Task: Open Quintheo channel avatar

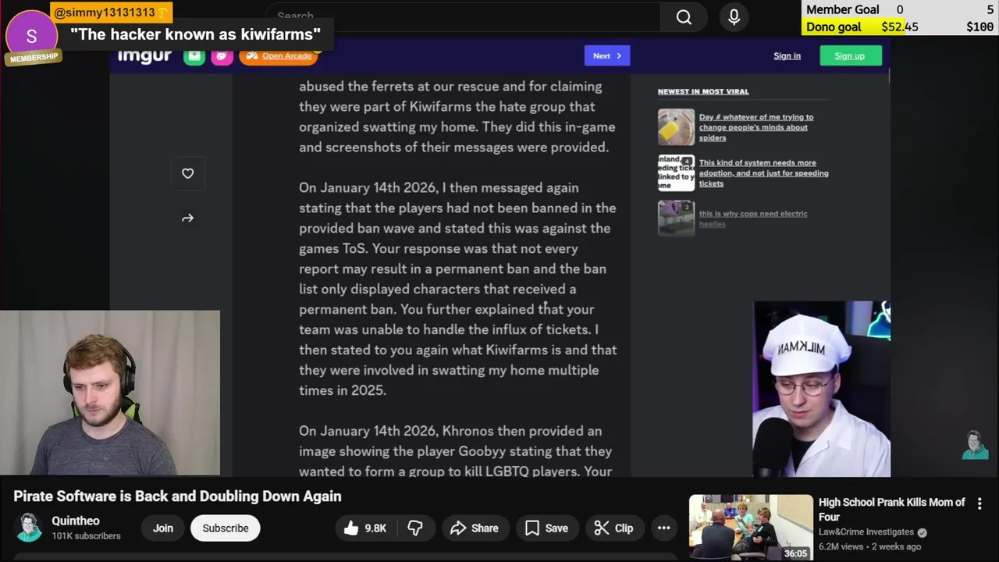Action: [x=29, y=528]
